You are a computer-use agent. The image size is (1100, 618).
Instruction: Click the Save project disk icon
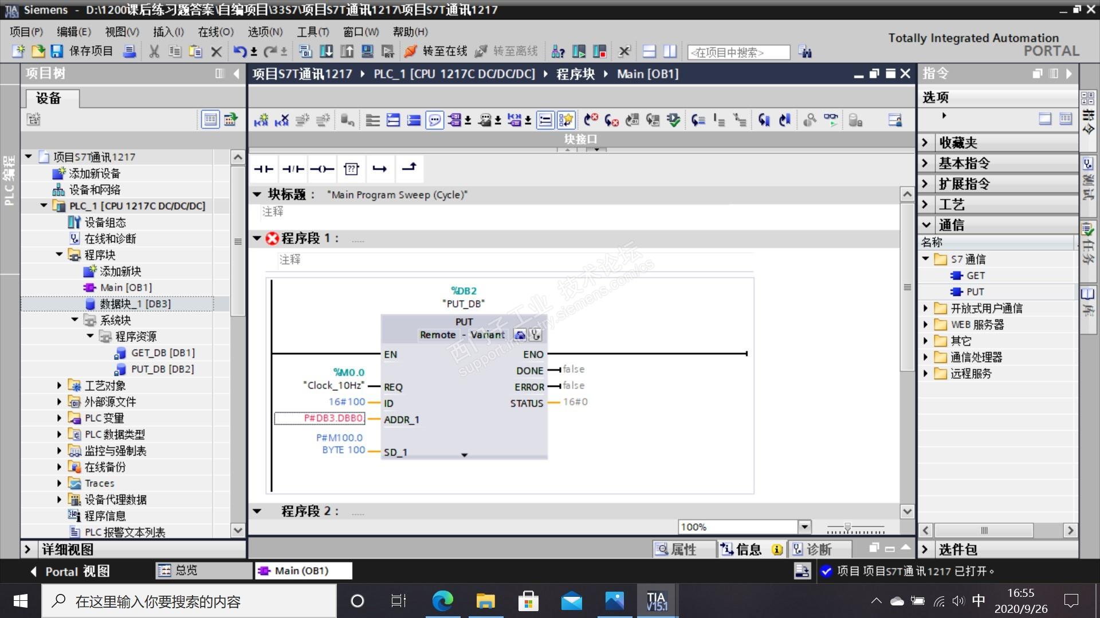tap(57, 51)
